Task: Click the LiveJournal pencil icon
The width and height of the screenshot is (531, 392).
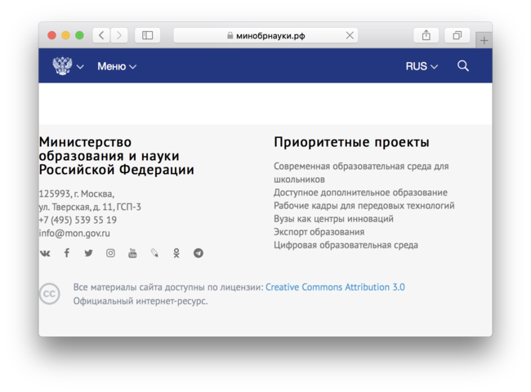Action: point(154,253)
